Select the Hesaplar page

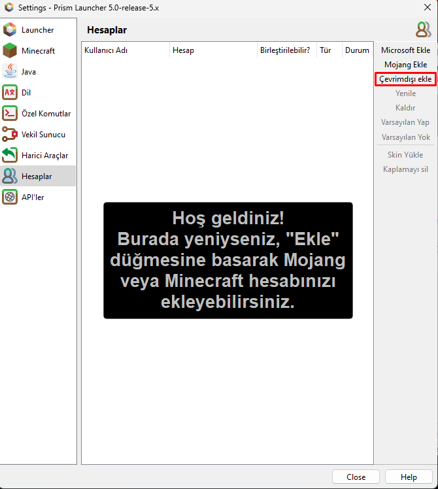tap(38, 177)
